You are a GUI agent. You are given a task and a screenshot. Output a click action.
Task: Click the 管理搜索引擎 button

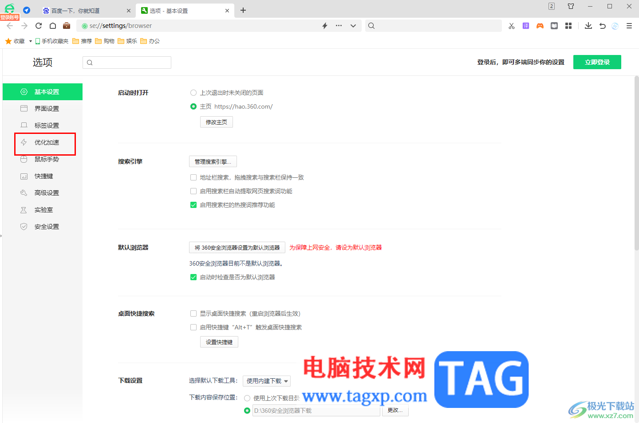click(x=213, y=161)
